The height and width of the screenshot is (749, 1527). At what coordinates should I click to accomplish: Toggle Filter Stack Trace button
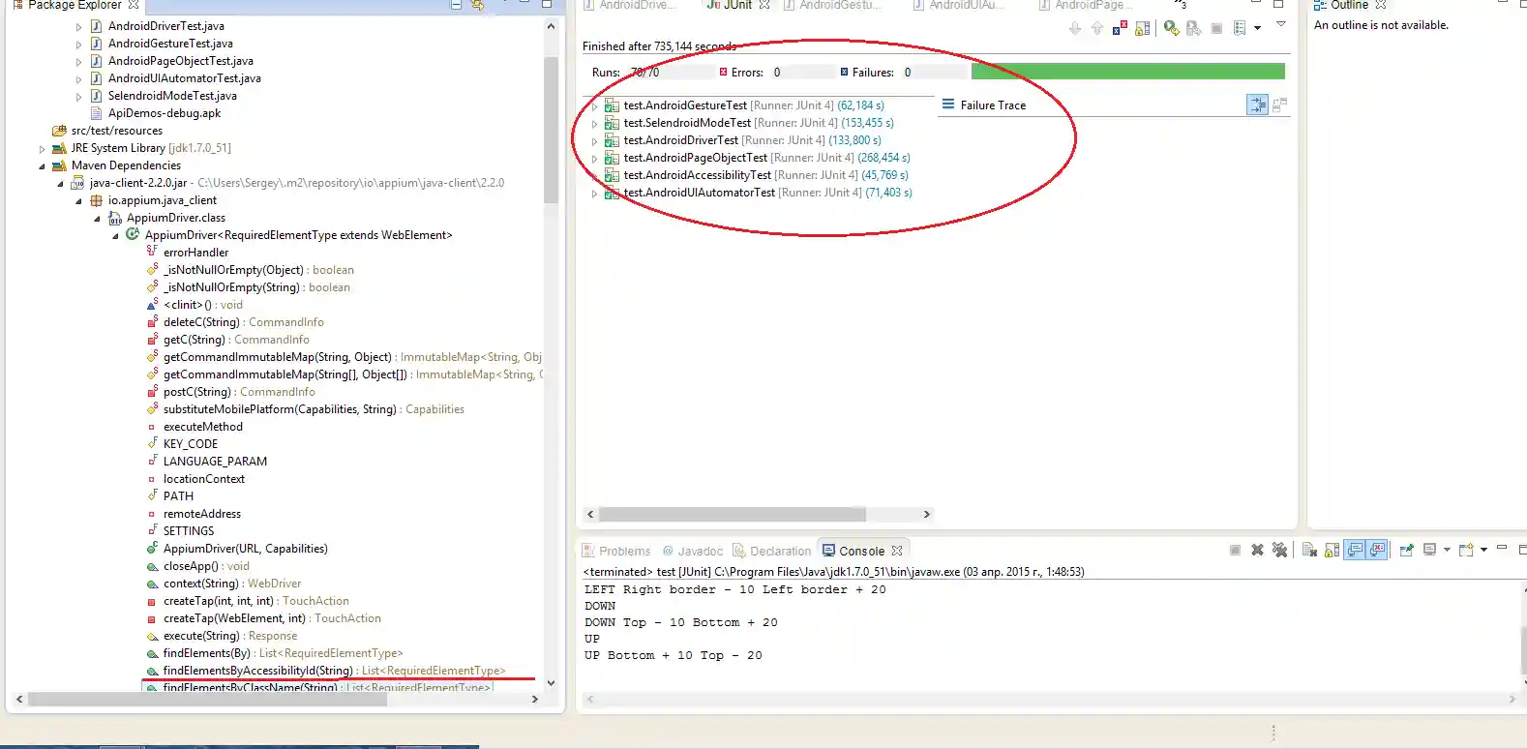[1257, 105]
